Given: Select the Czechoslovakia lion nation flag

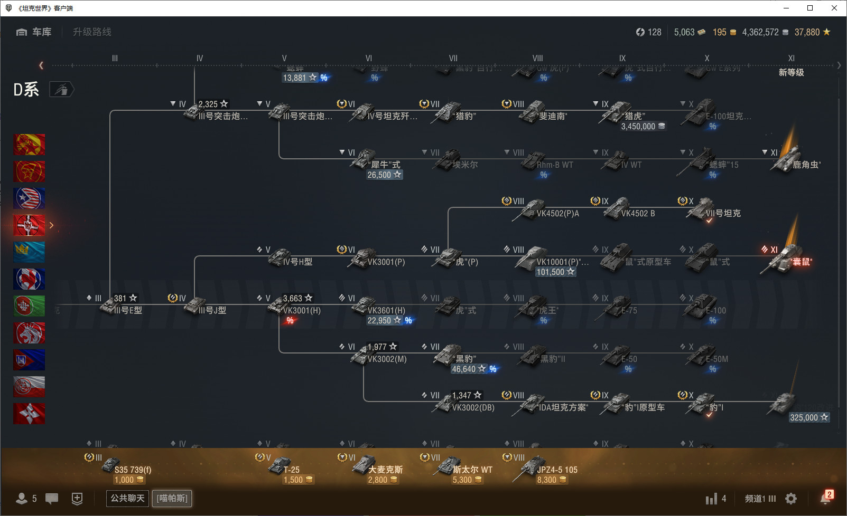Looking at the screenshot, I should pos(29,333).
